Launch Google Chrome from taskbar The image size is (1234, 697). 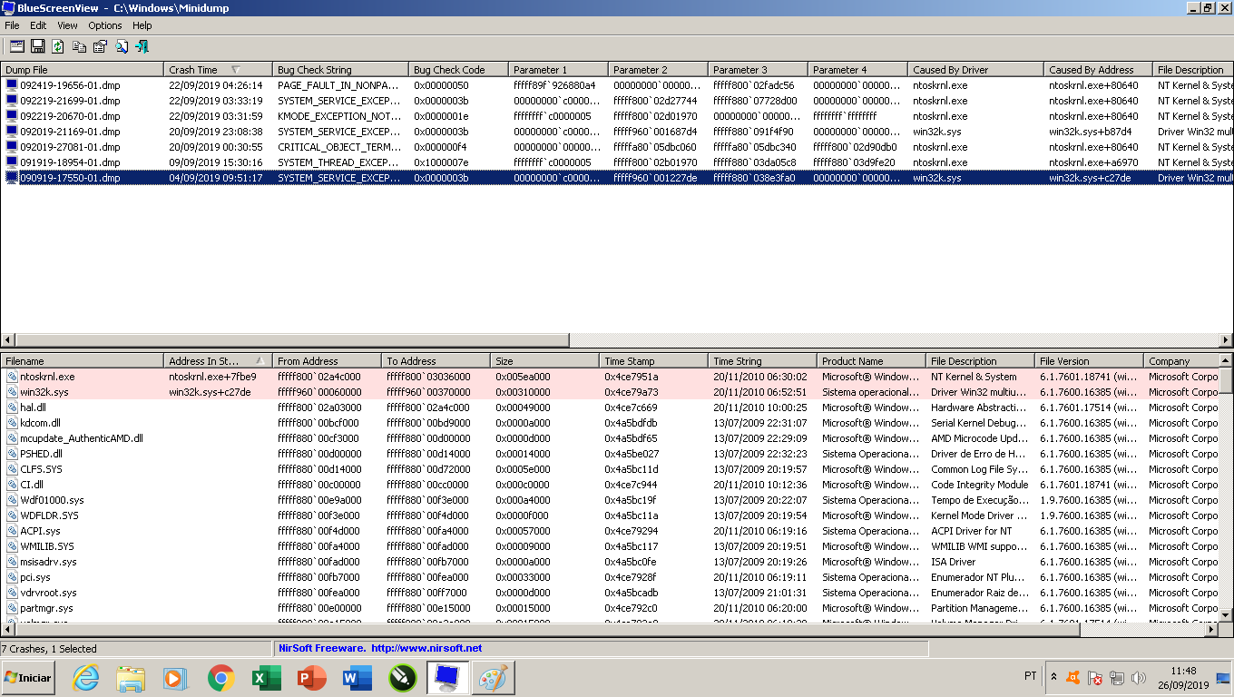coord(220,678)
